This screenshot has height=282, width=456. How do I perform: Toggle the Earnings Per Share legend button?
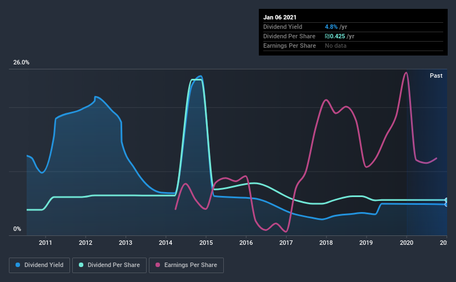(187, 265)
